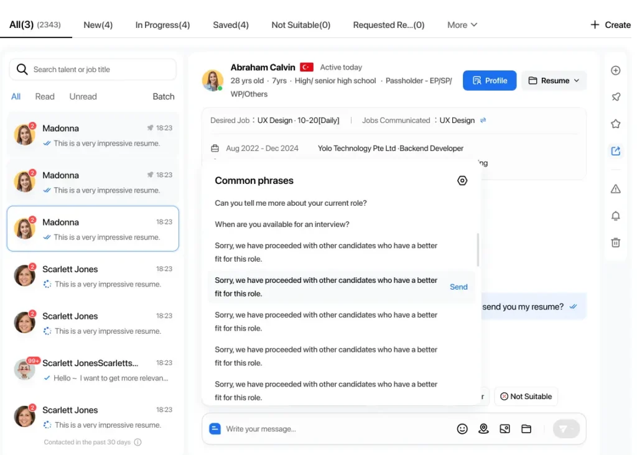The width and height of the screenshot is (637, 455).
Task: Click the UX Design Jobs Communicated value
Action: click(x=457, y=120)
